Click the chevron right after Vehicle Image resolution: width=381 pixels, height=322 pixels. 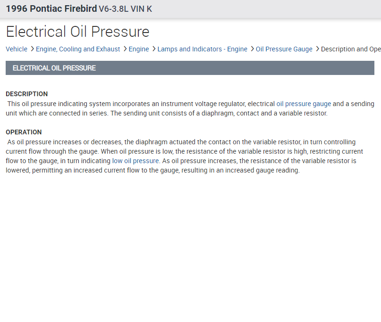(32, 49)
